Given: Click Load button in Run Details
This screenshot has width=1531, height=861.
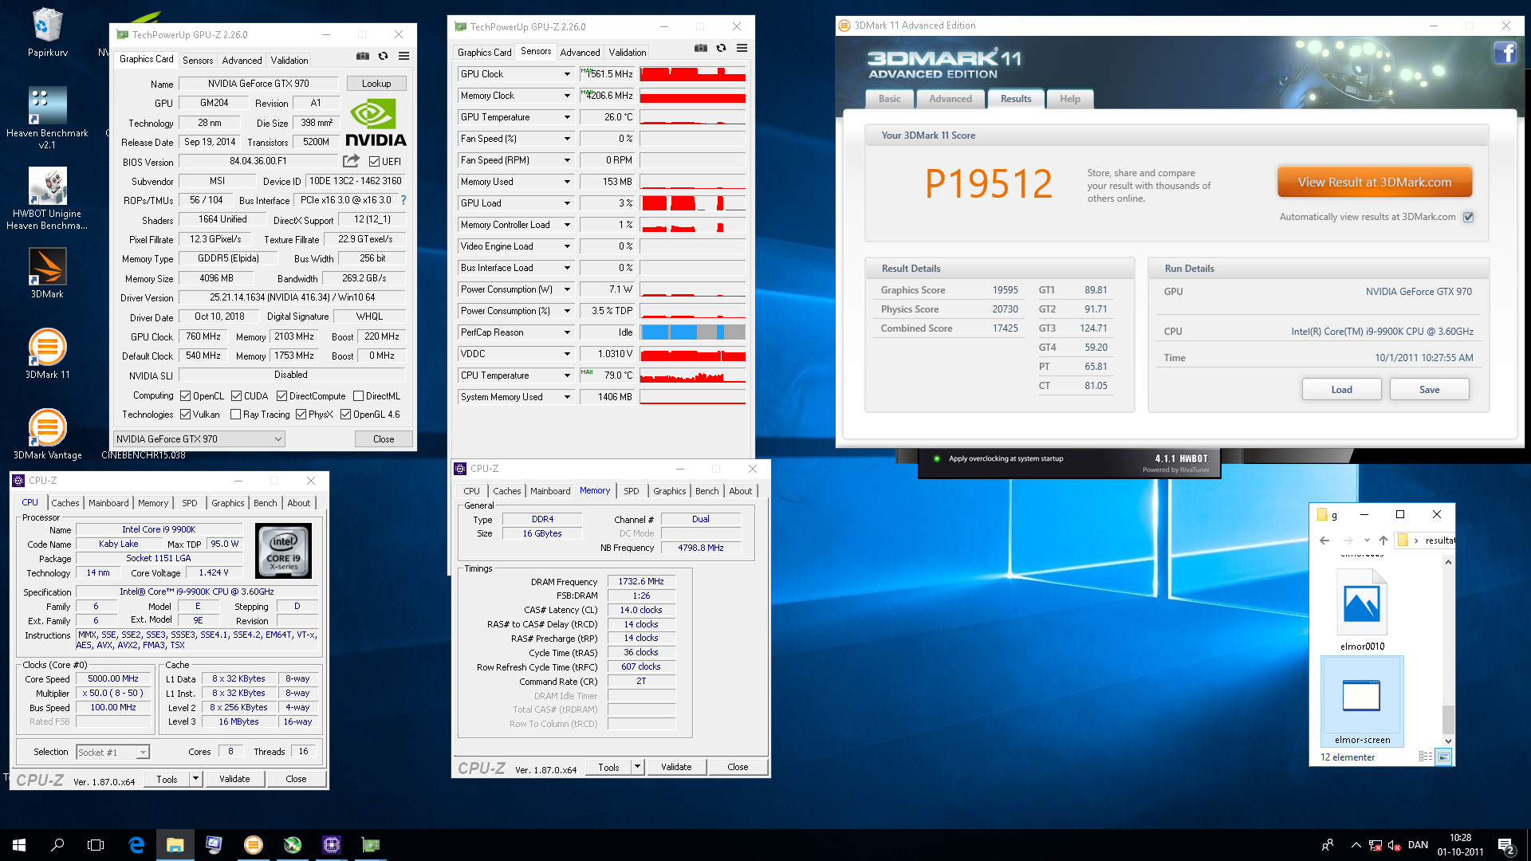Looking at the screenshot, I should [1341, 389].
